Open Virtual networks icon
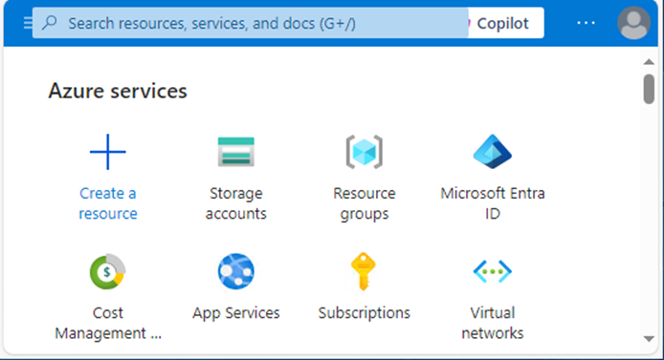This screenshot has width=664, height=360. (493, 271)
